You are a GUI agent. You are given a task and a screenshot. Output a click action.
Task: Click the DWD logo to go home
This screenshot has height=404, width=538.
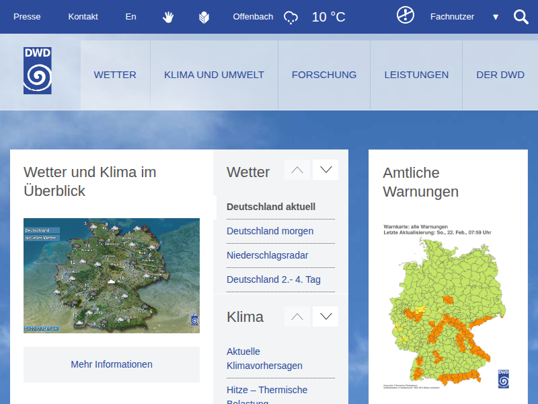tap(38, 71)
